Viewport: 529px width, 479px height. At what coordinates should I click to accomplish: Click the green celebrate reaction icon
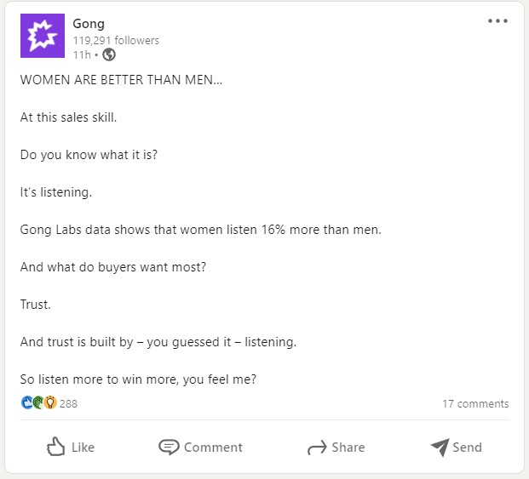pos(38,402)
